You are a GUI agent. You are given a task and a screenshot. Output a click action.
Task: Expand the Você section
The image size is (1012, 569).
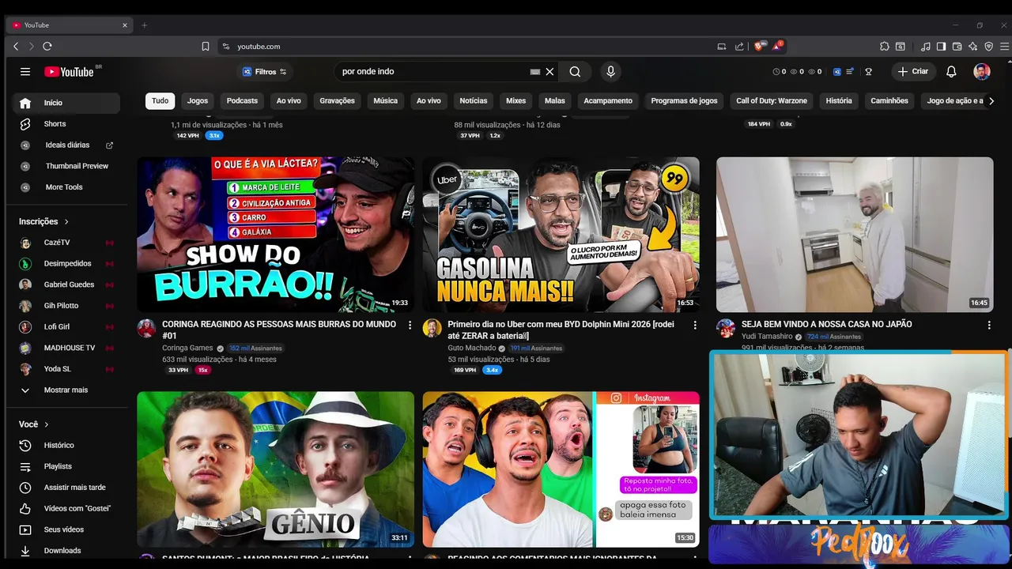pos(34,424)
